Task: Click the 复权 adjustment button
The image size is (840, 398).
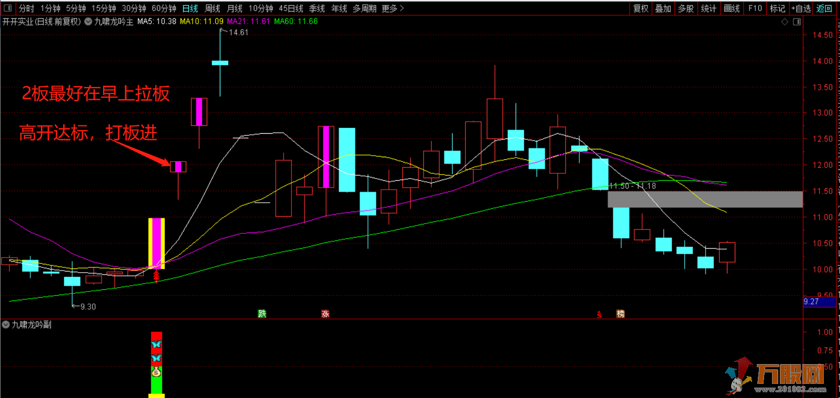Action: pos(641,8)
